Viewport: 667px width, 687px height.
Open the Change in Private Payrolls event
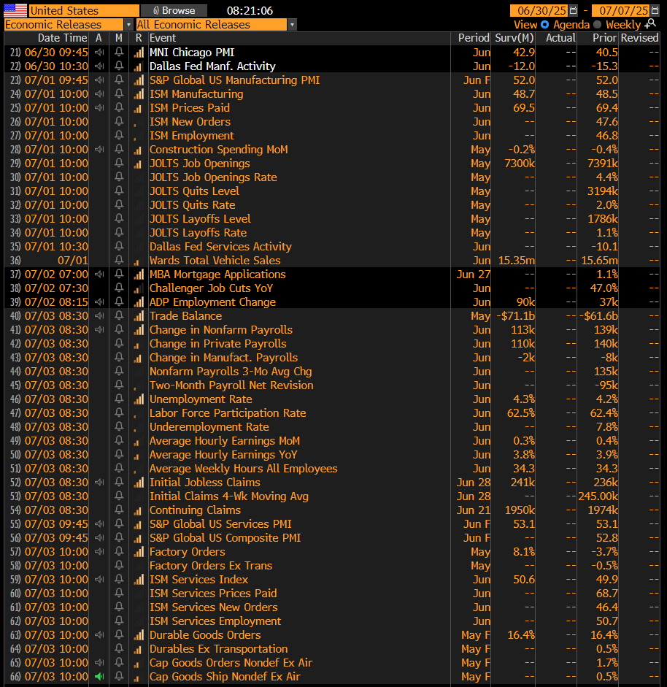pos(217,343)
